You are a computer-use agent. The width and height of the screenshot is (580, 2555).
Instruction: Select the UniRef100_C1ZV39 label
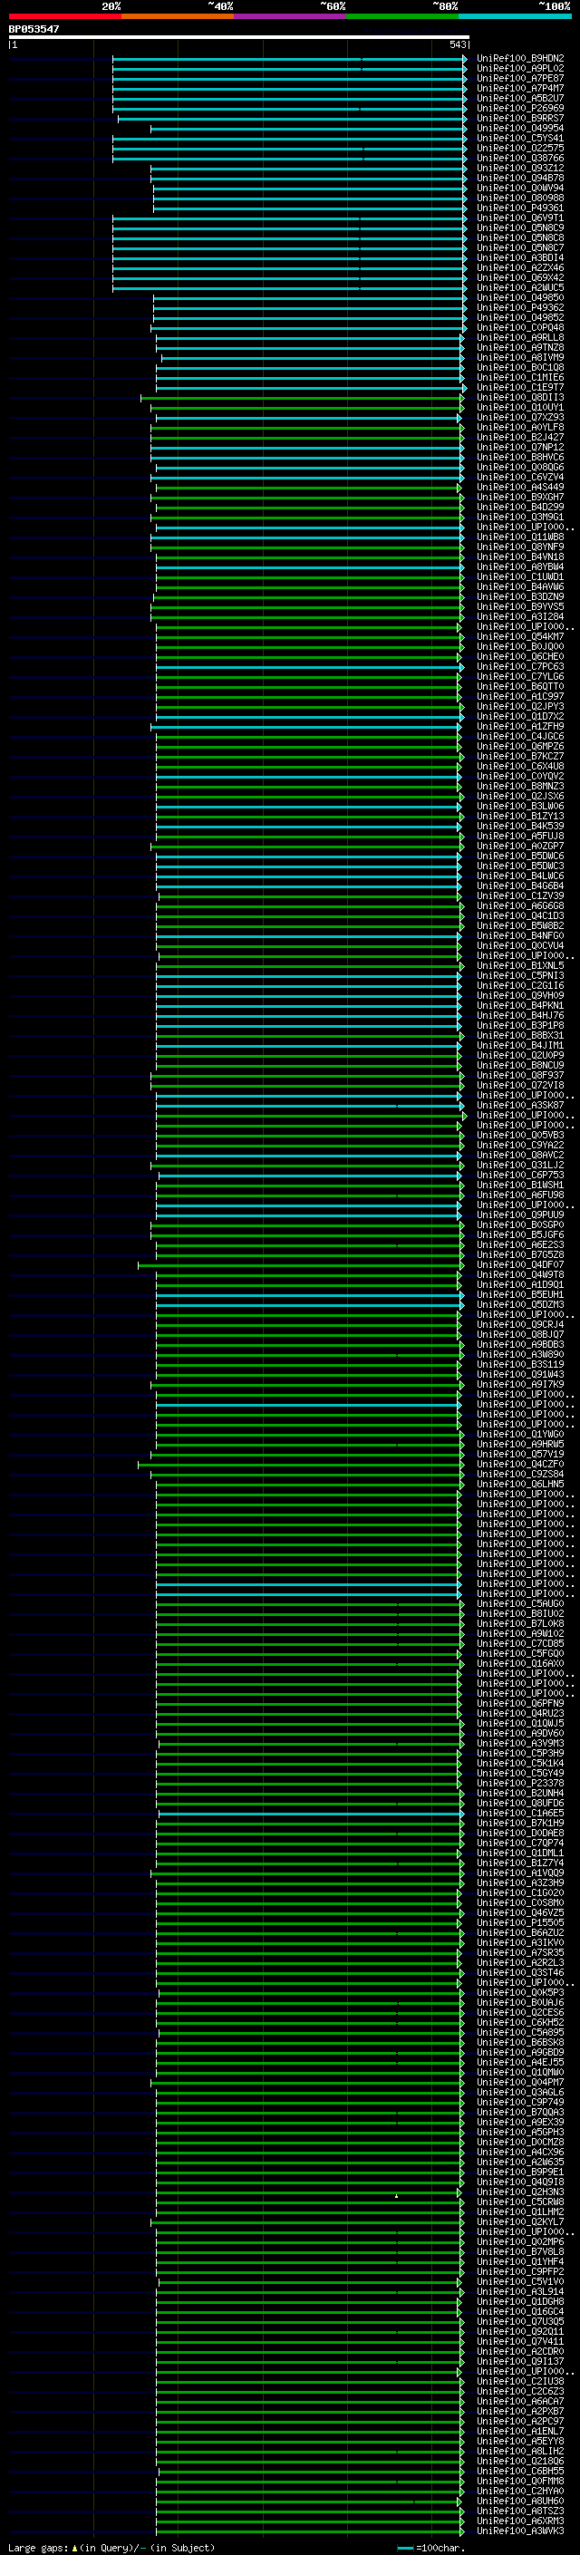coord(519,895)
